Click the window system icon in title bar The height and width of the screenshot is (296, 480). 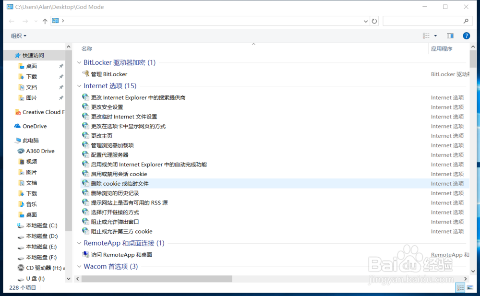click(x=10, y=6)
